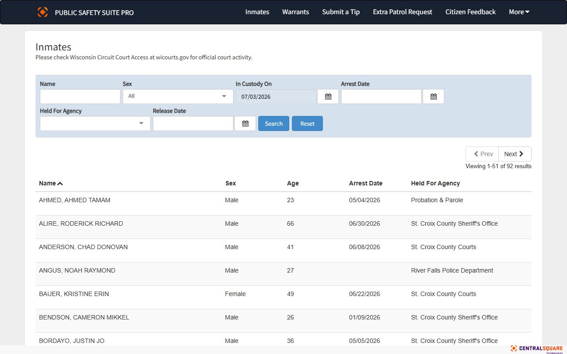Go to Next page of results
The image size is (567, 354).
(515, 154)
